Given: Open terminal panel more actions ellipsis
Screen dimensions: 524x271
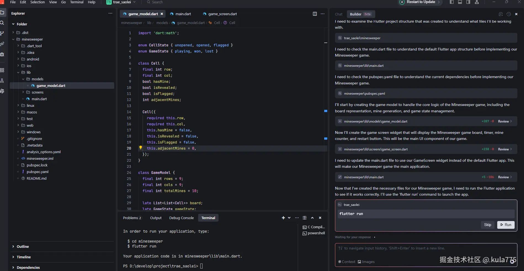Looking at the screenshot, I should 297,218.
